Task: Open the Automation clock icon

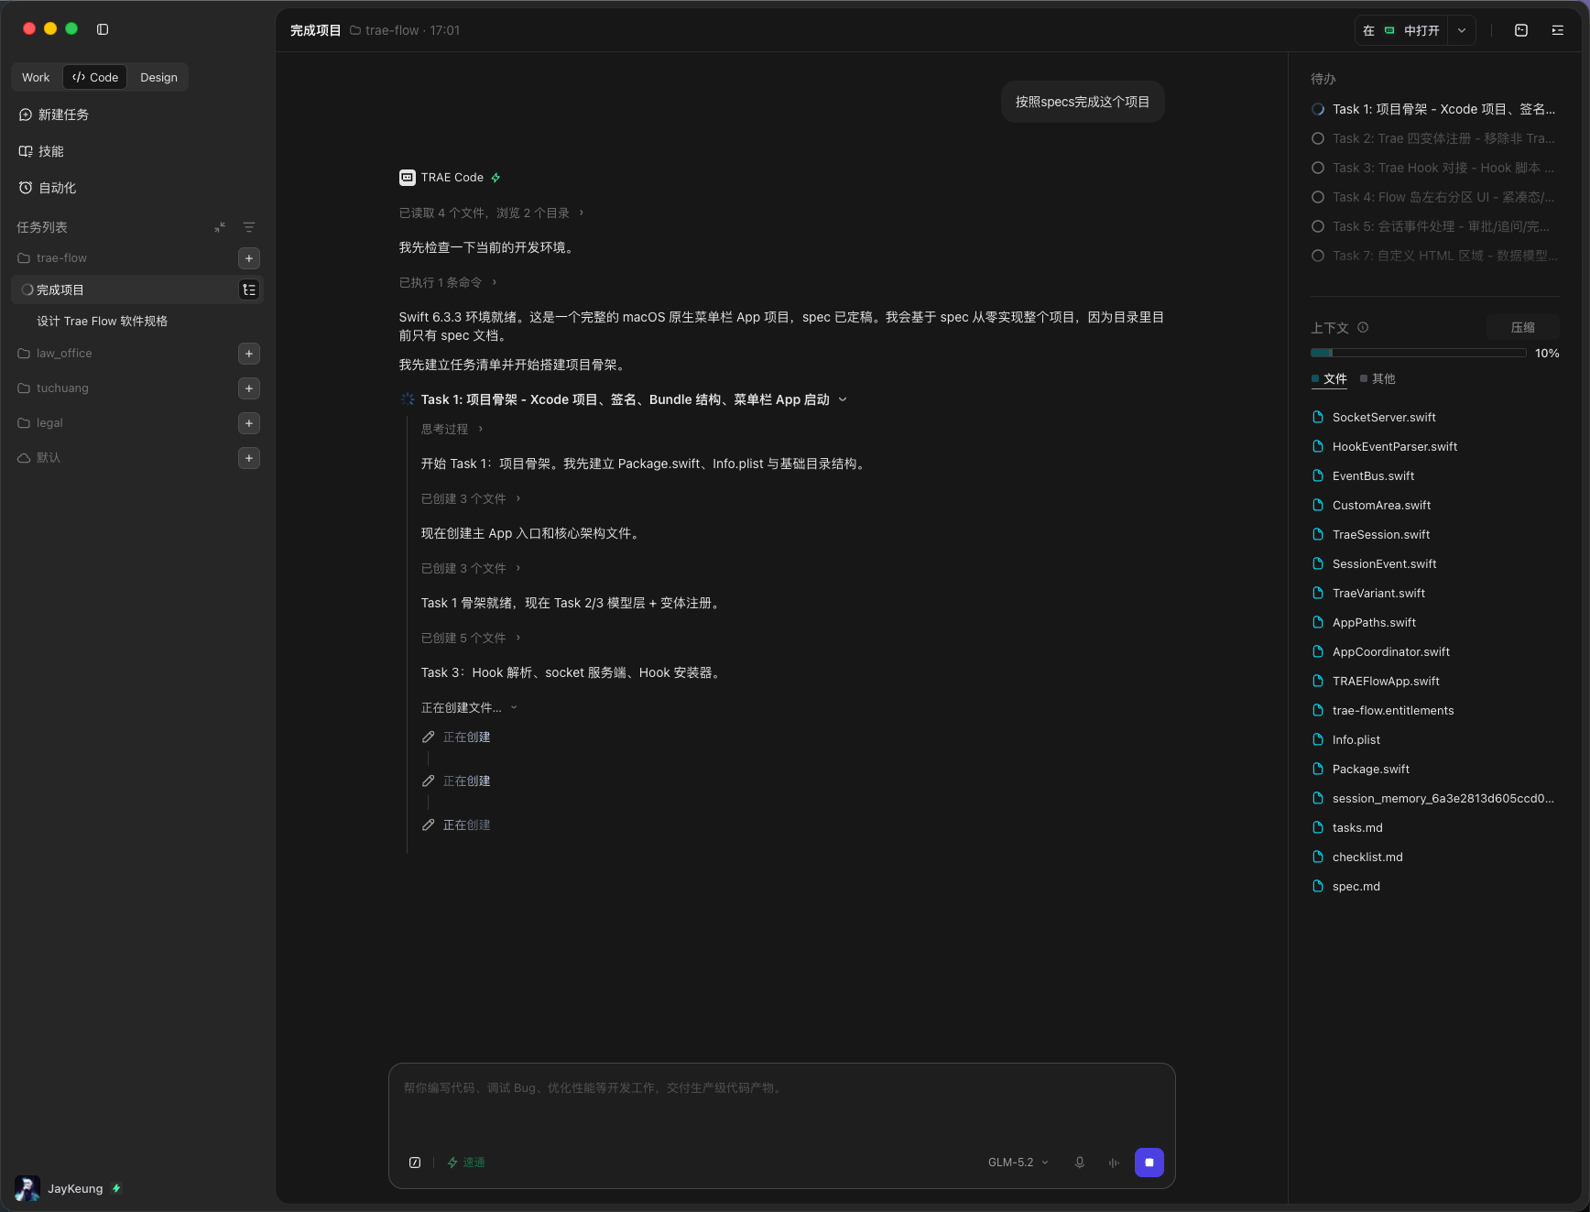Action: pos(26,188)
